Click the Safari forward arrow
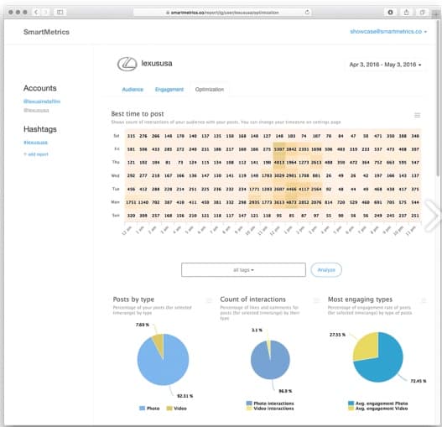 [x=45, y=12]
